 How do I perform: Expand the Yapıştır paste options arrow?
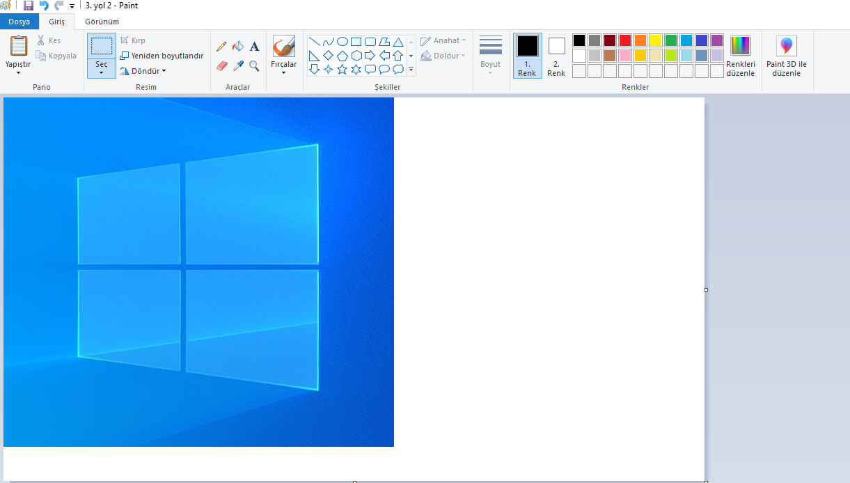point(18,72)
